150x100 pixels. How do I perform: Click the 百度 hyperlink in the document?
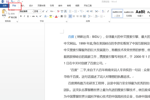[x=71, y=36]
